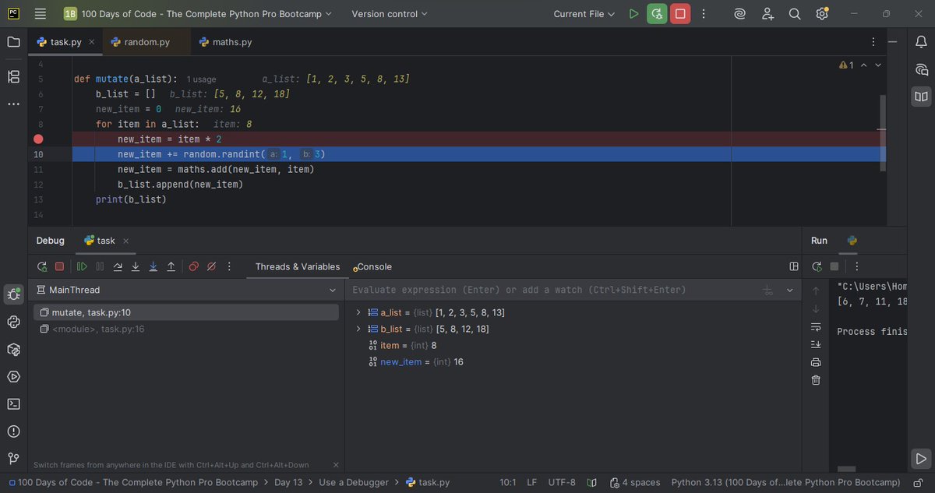
Task: Open the Structure tool window in the left sidebar
Action: tap(13, 76)
